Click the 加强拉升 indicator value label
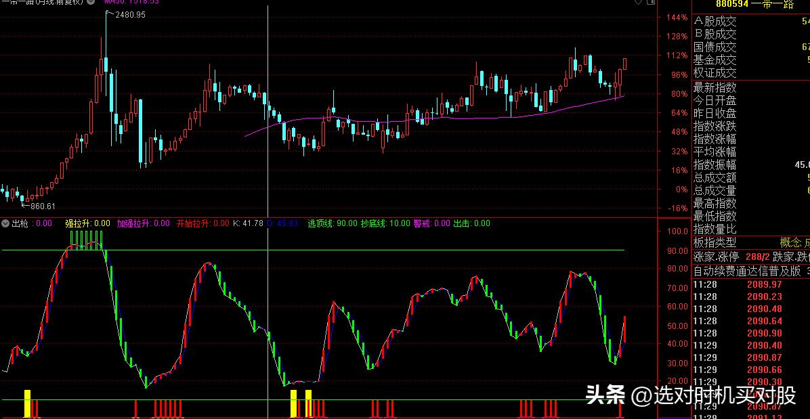Screen dimensions: 810x419 (143, 223)
